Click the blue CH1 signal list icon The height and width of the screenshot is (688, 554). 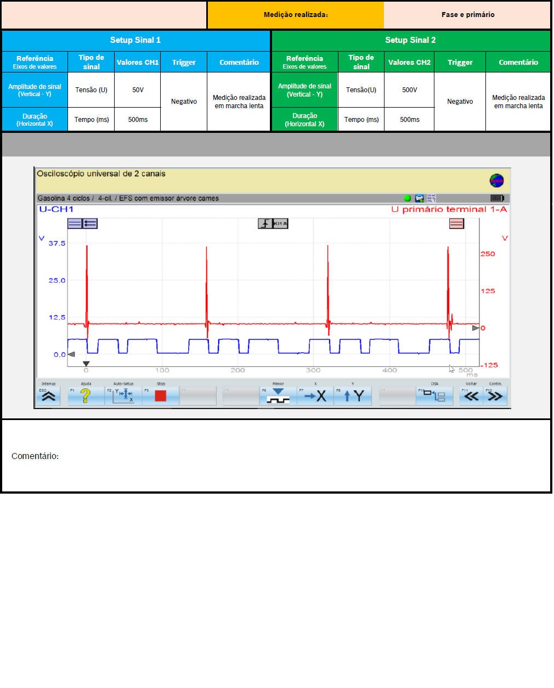click(90, 223)
